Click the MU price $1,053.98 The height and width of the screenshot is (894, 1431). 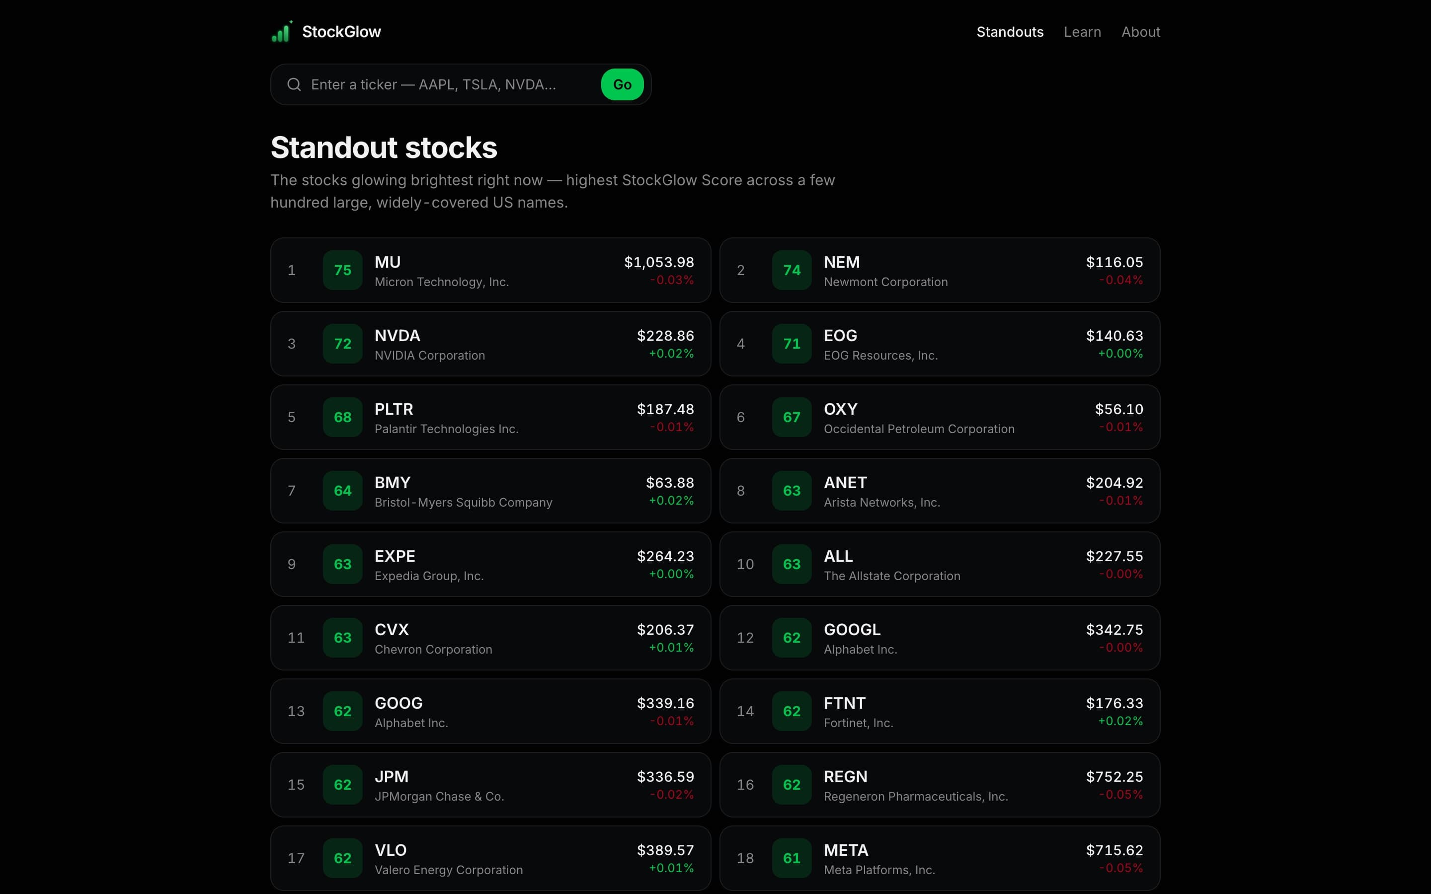pyautogui.click(x=659, y=262)
